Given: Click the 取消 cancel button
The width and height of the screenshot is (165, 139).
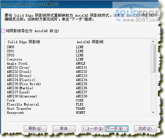Looking at the screenshot, I should [x=64, y=129].
